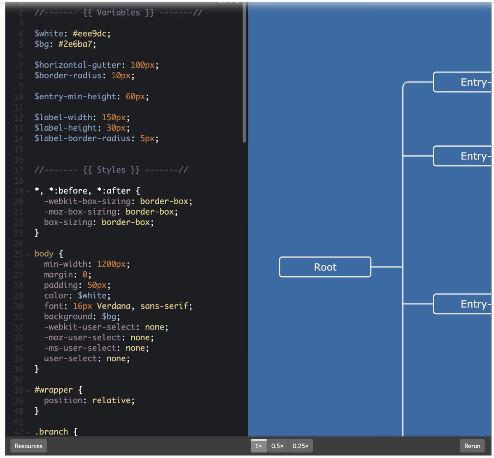Click the margin: 0 line
The image size is (494, 458).
(68, 274)
